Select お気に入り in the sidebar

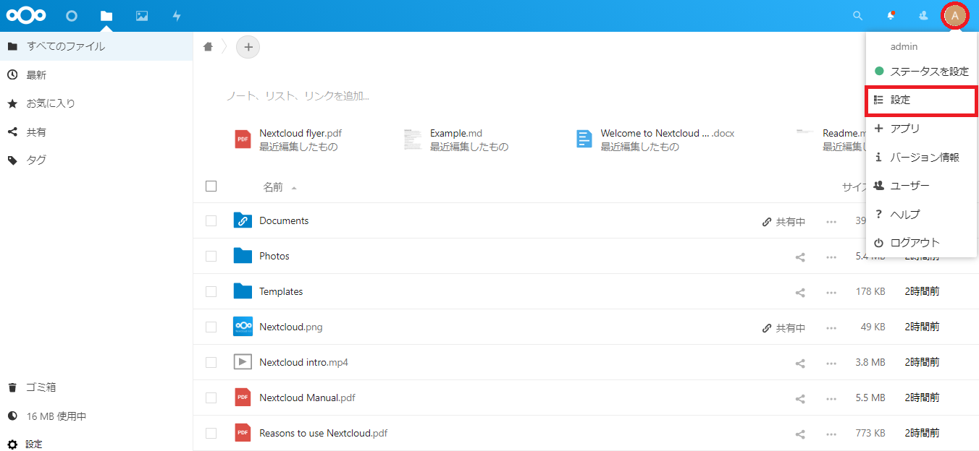(96, 103)
